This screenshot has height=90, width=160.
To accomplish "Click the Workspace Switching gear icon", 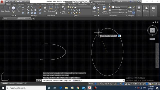I will [136, 84].
